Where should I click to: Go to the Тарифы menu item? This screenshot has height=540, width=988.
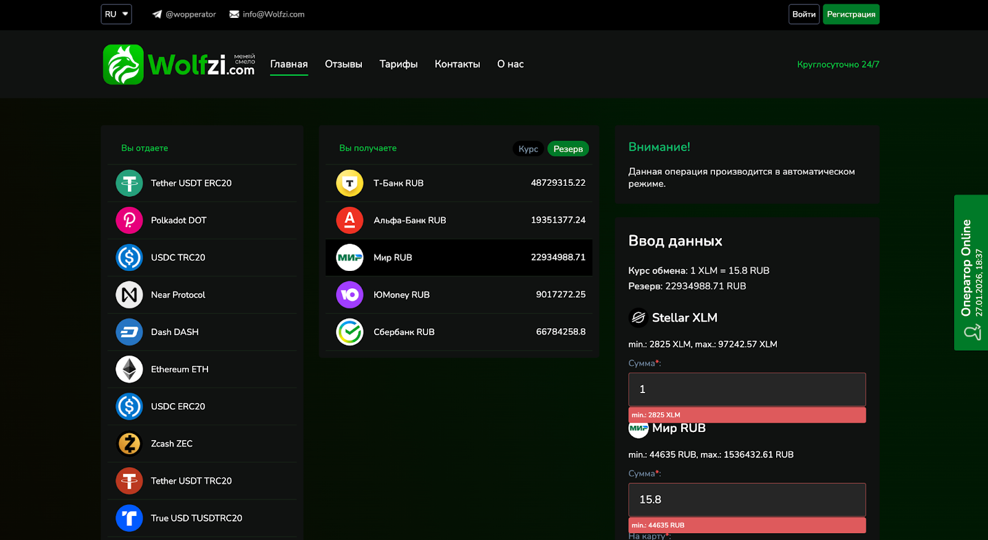398,64
